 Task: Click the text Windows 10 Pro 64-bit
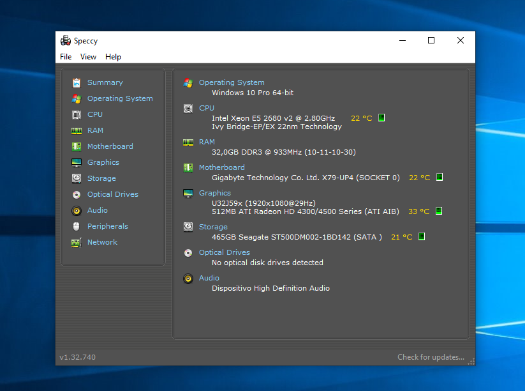tap(253, 93)
